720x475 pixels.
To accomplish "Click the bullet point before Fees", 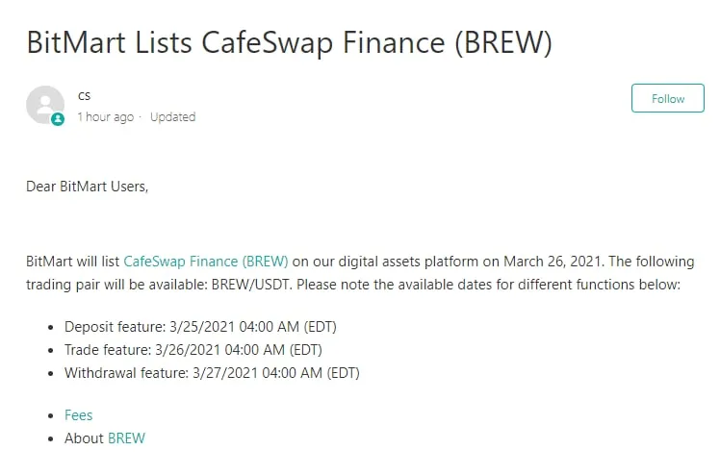I will click(50, 415).
